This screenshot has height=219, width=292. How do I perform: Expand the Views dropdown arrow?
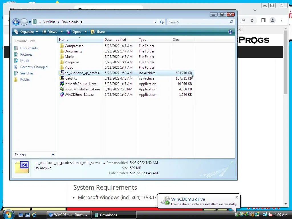coord(62,32)
